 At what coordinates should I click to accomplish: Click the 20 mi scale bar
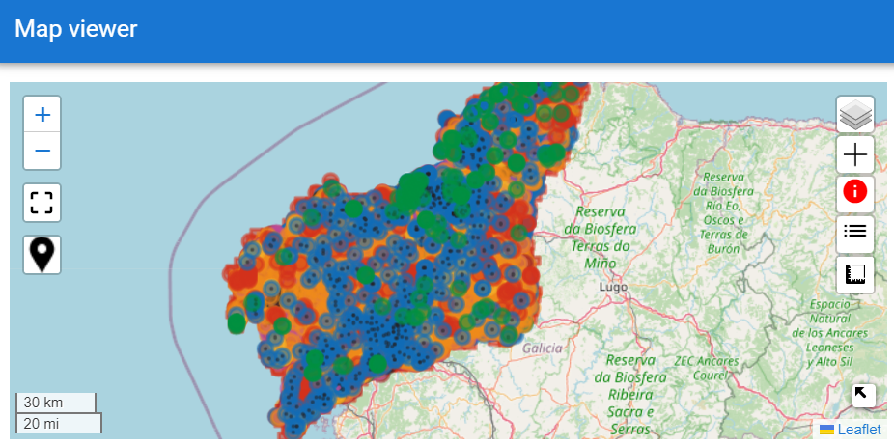tap(58, 423)
